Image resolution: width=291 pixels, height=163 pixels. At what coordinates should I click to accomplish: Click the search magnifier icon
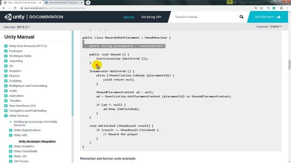click(241, 17)
